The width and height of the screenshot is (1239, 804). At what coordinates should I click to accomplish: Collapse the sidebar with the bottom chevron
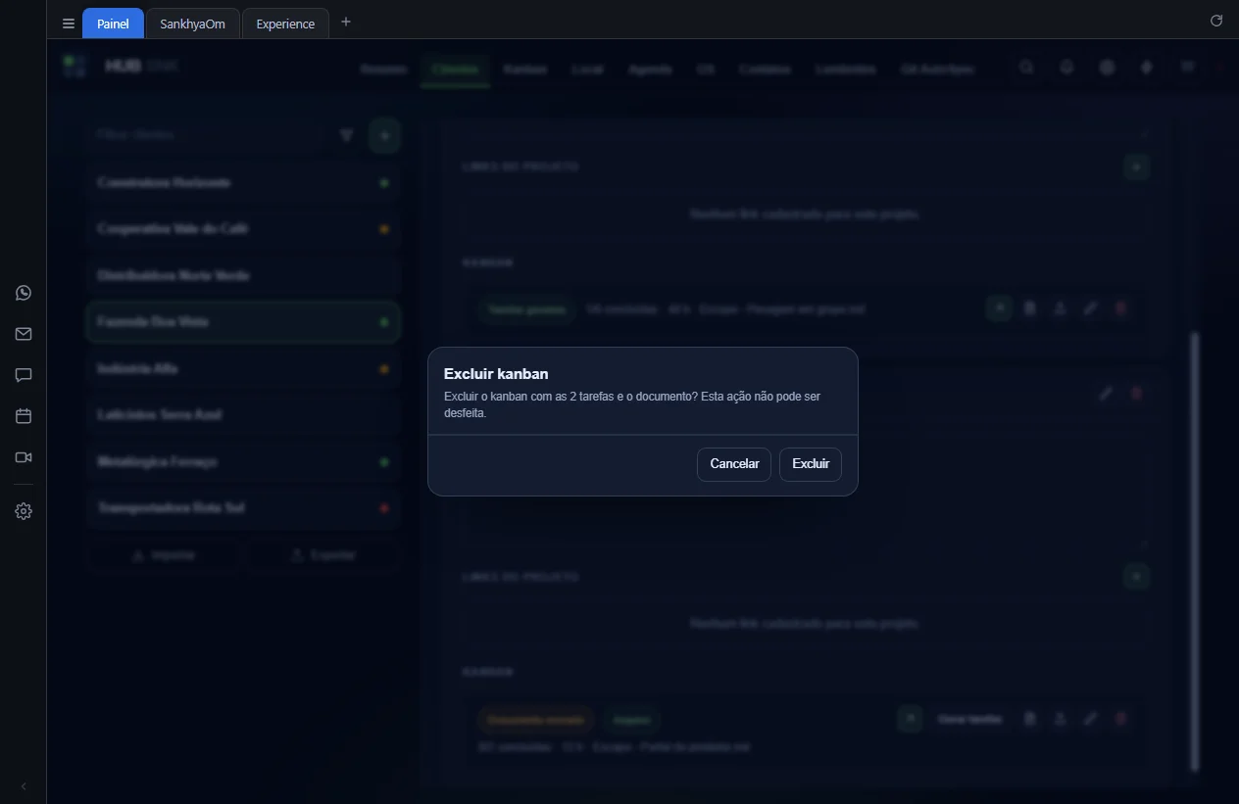(x=24, y=786)
